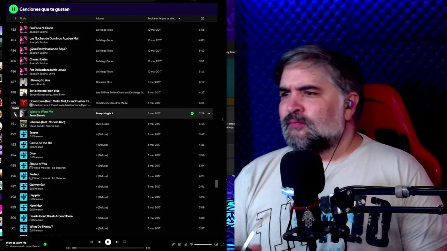
Task: Toggle liked checkmark on Want to Want Me row
Action: 192,113
